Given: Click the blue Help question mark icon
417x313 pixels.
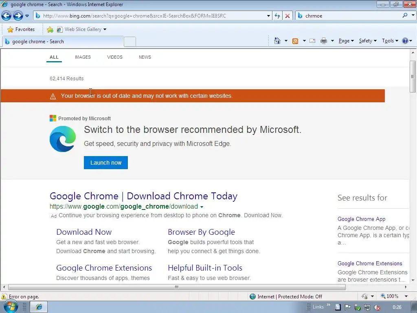Looking at the screenshot, I should [x=405, y=41].
